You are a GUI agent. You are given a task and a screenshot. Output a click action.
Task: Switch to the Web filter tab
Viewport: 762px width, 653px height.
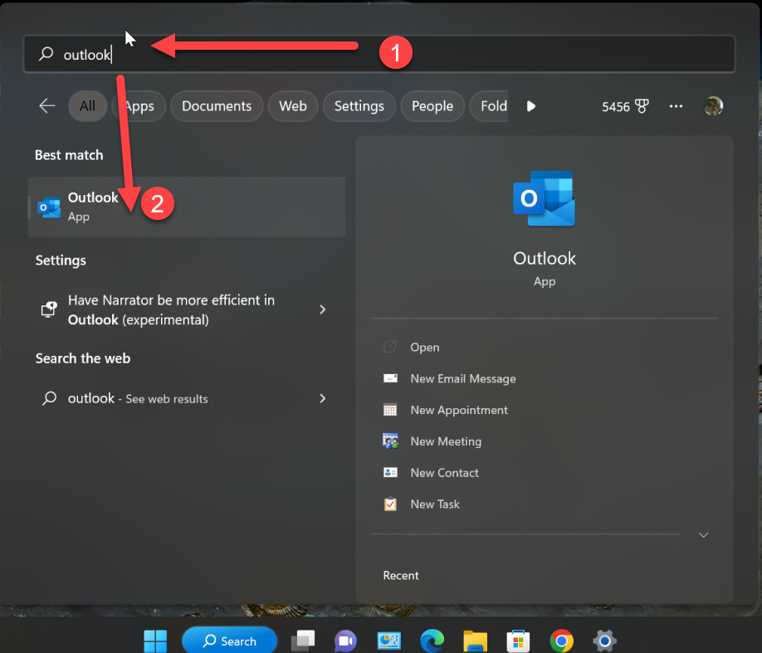tap(293, 106)
